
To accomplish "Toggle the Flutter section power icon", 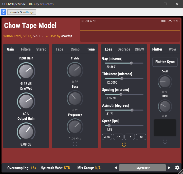I will tap(165, 141).
